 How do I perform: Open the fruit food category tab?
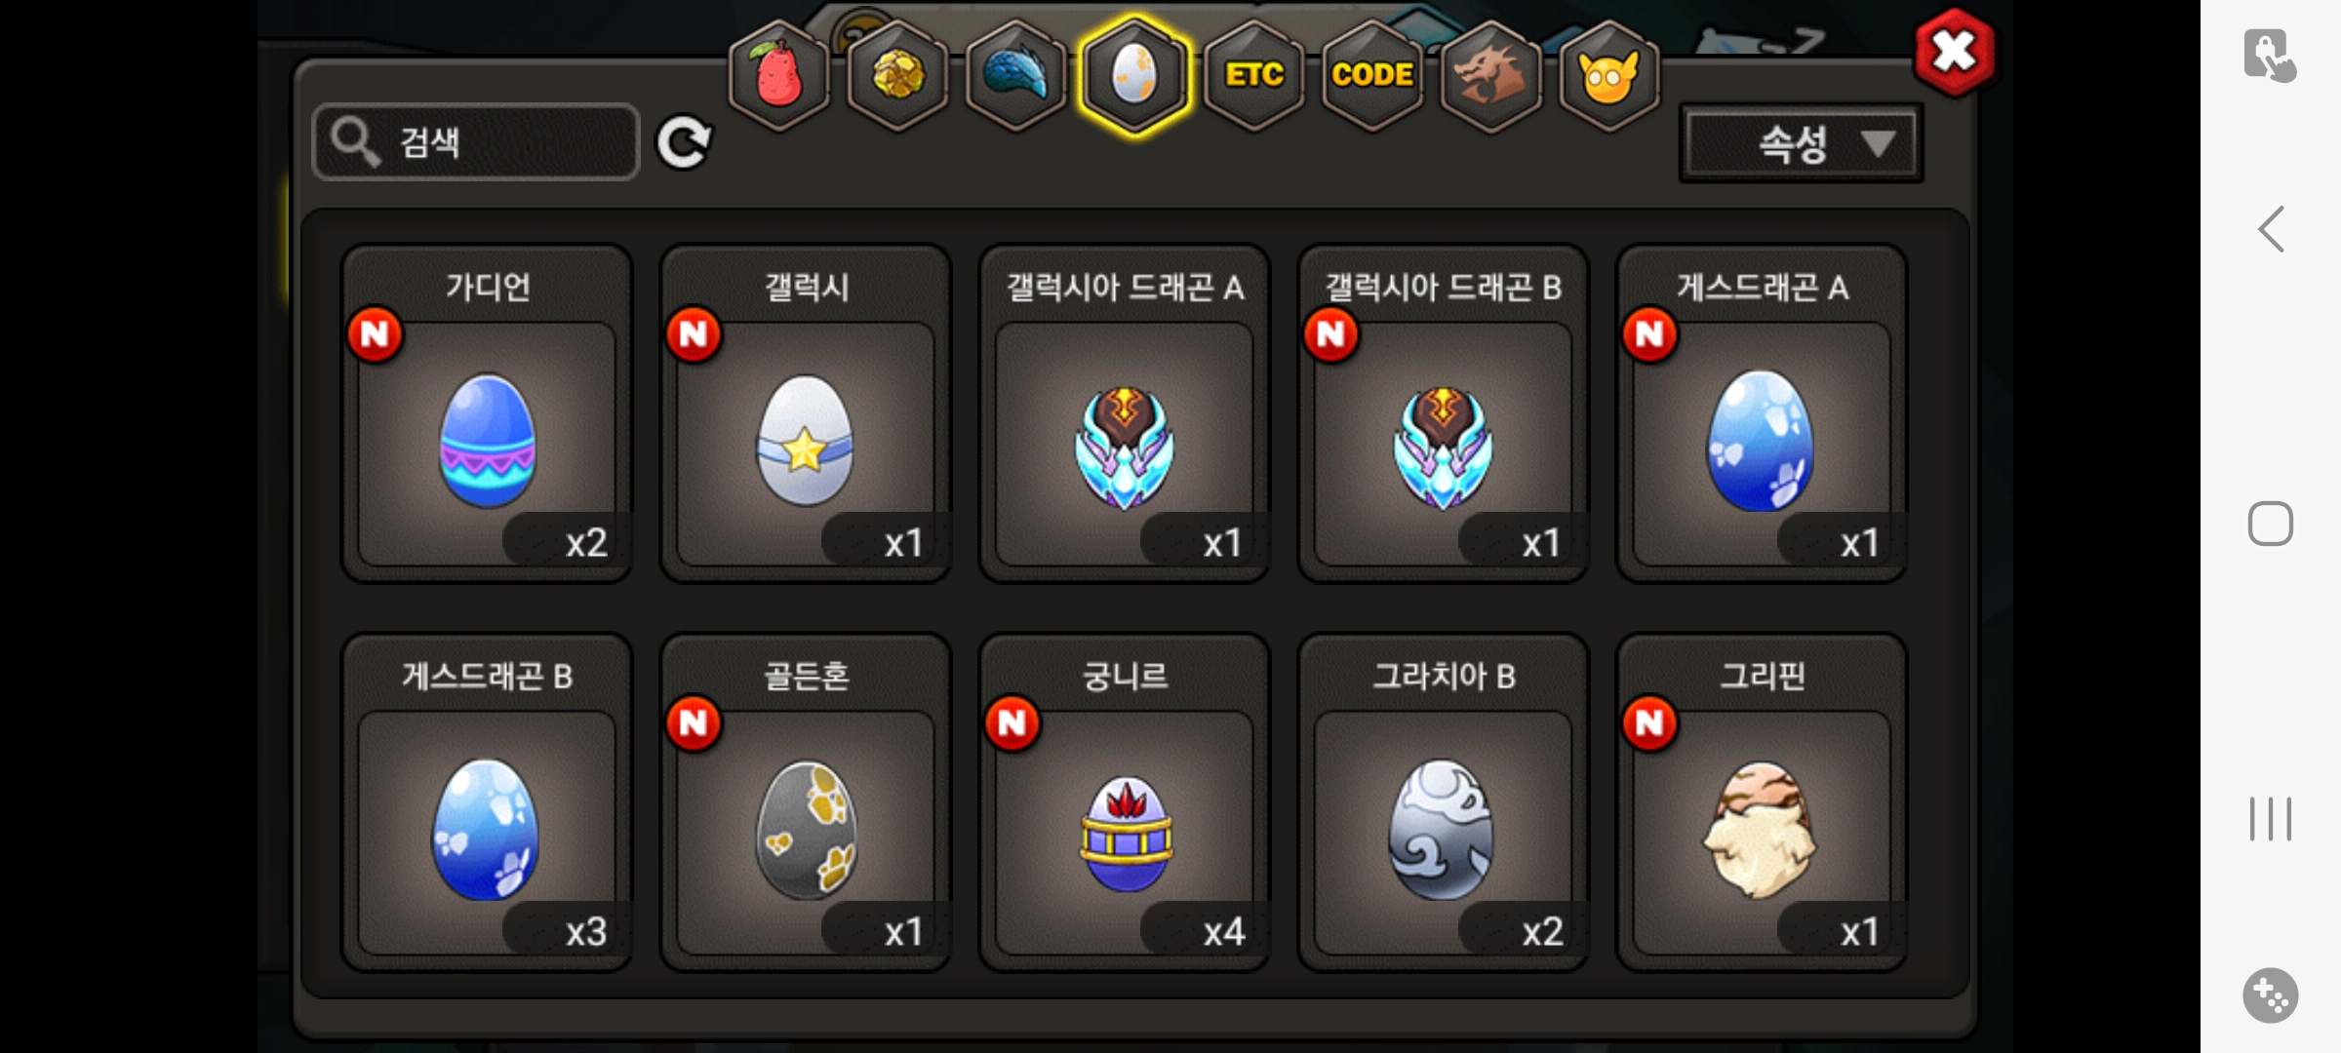click(778, 75)
